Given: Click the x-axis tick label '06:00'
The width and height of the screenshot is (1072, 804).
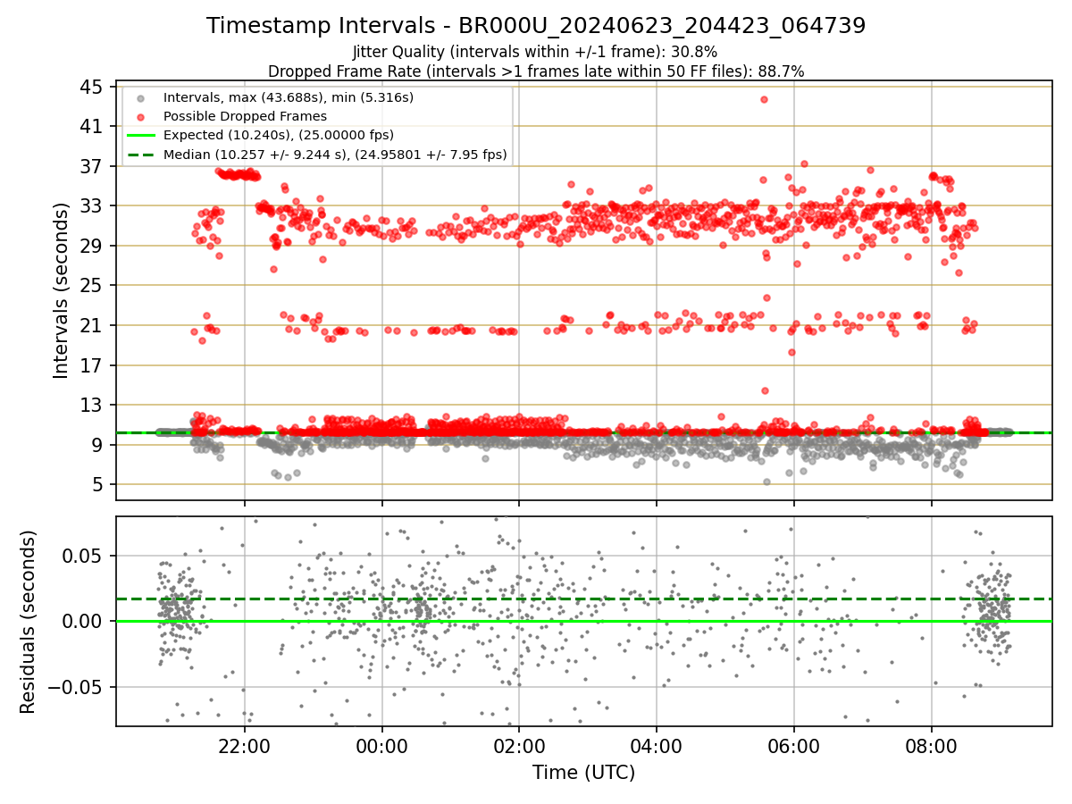Looking at the screenshot, I should tap(794, 746).
